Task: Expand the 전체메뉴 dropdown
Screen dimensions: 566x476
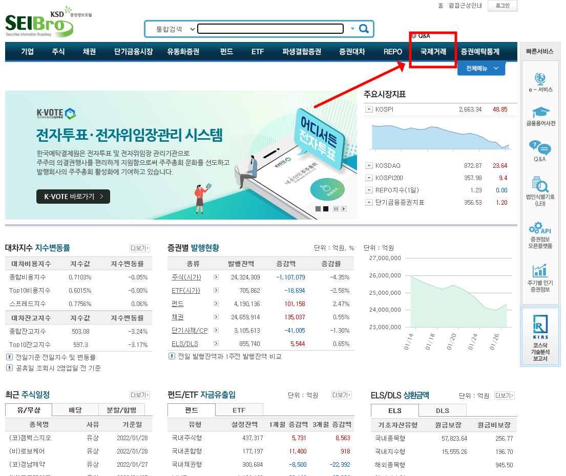Action: tap(481, 69)
